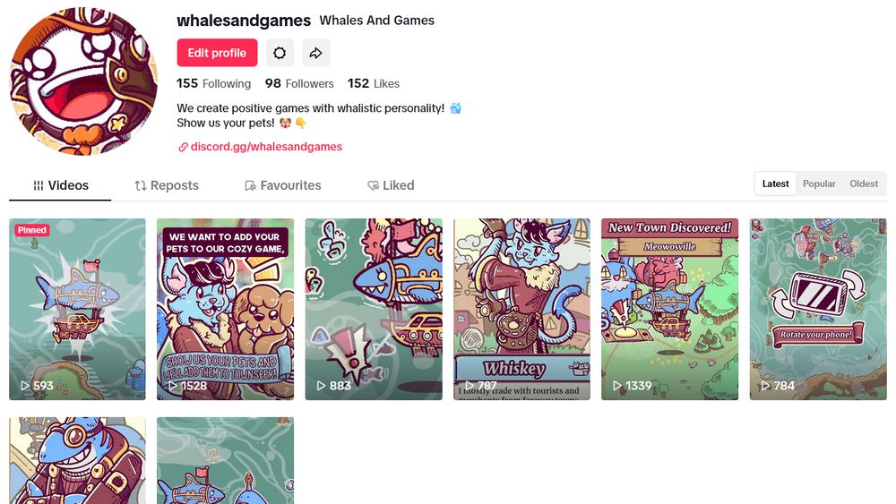Open the profile settings gear icon
The height and width of the screenshot is (504, 896).
(280, 53)
